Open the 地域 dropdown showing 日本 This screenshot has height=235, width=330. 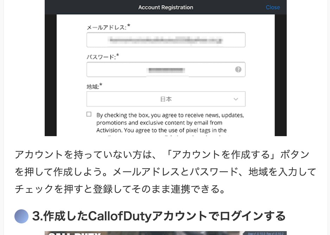166,99
